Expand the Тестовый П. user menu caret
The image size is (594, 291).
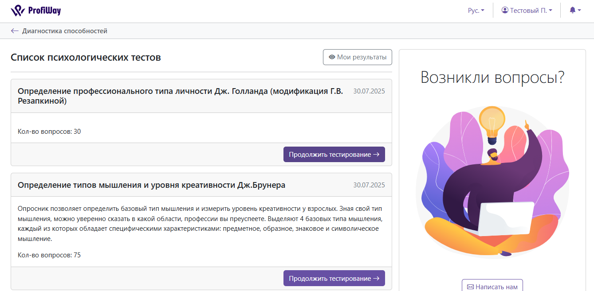pyautogui.click(x=551, y=10)
